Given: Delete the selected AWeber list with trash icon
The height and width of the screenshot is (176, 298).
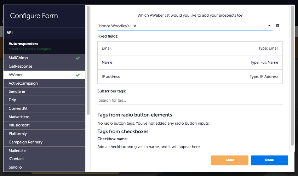Looking at the screenshot, I should pyautogui.click(x=277, y=26).
